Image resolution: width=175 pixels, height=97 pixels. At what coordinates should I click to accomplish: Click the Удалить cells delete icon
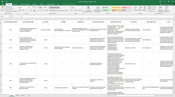[x=140, y=8]
